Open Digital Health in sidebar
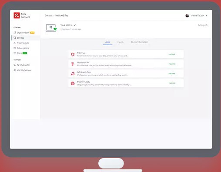Screen dimensions: 221x172 (23, 33)
